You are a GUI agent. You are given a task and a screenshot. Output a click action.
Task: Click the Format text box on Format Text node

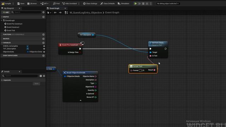pyautogui.click(x=140, y=71)
